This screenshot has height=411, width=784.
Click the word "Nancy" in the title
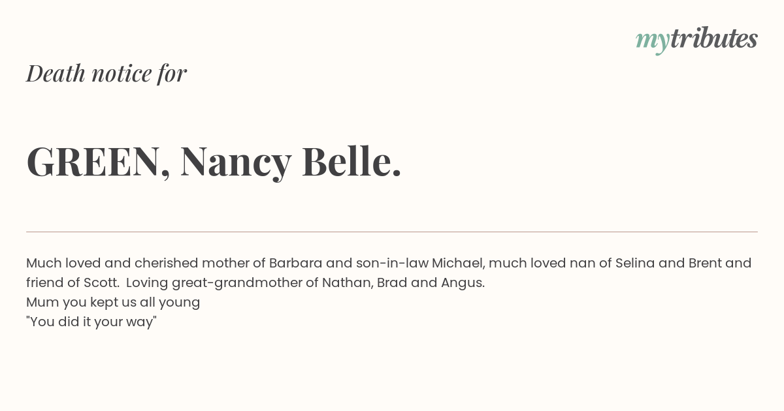click(235, 163)
